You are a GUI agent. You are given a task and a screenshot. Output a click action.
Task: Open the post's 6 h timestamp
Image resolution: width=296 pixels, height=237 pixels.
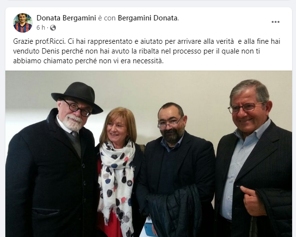[x=41, y=28]
